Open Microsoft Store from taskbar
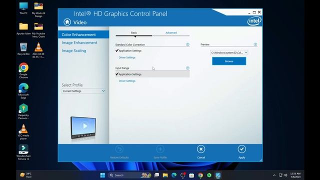This screenshot has height=180, width=320. point(191,175)
